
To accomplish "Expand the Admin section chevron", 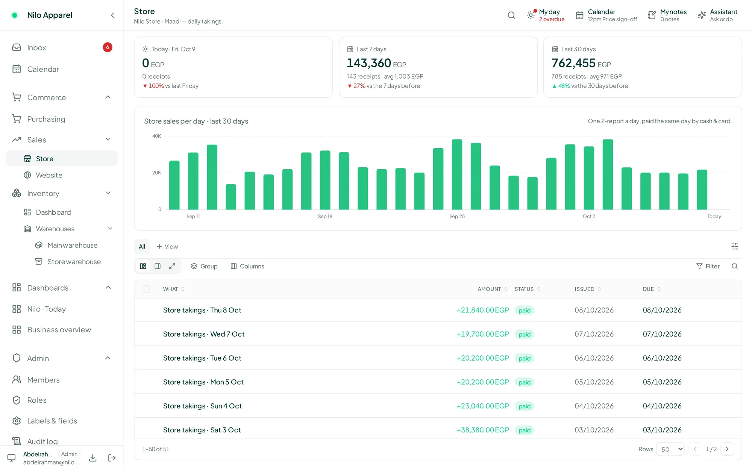I will pyautogui.click(x=108, y=358).
